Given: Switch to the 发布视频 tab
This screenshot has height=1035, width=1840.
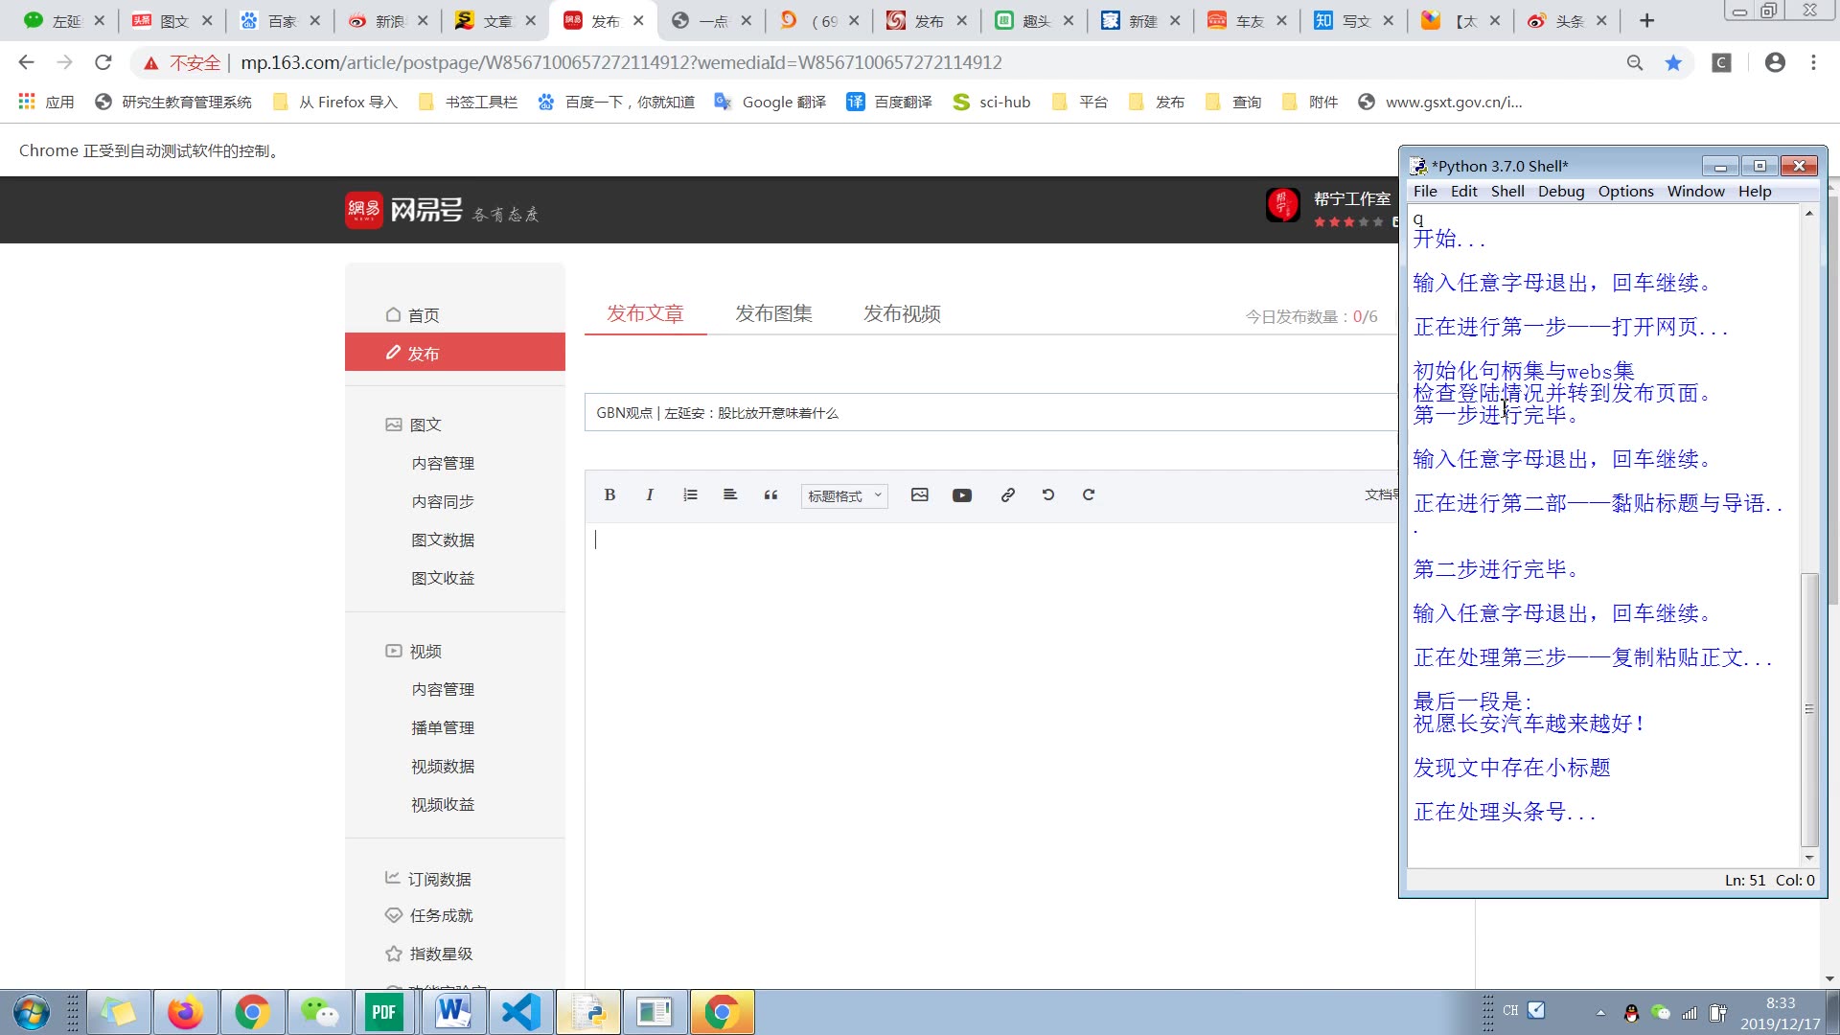Looking at the screenshot, I should coord(902,313).
